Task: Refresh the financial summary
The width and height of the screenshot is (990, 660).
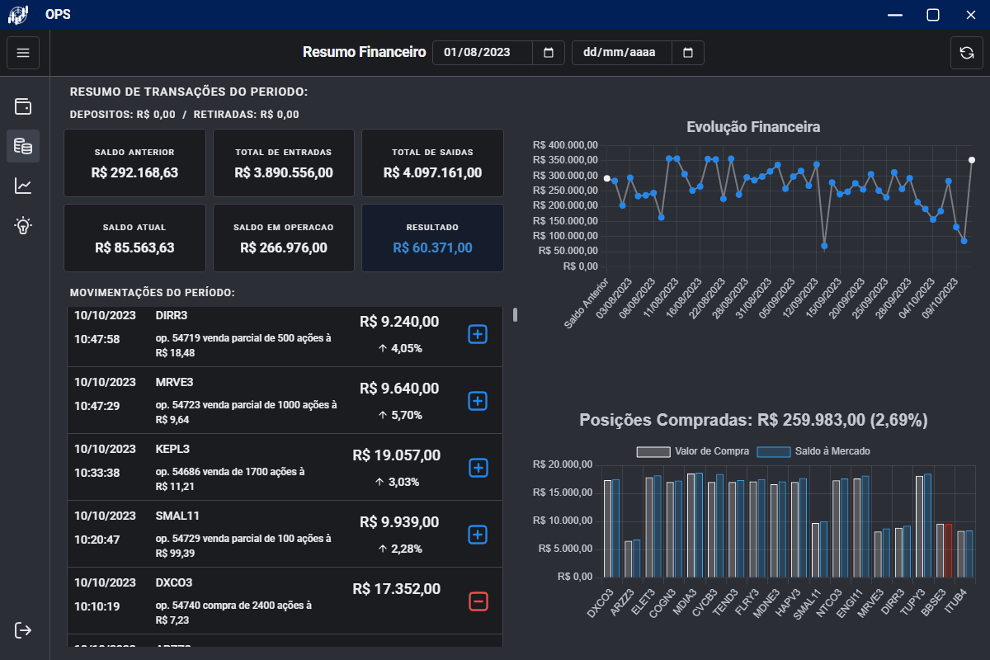Action: 966,53
